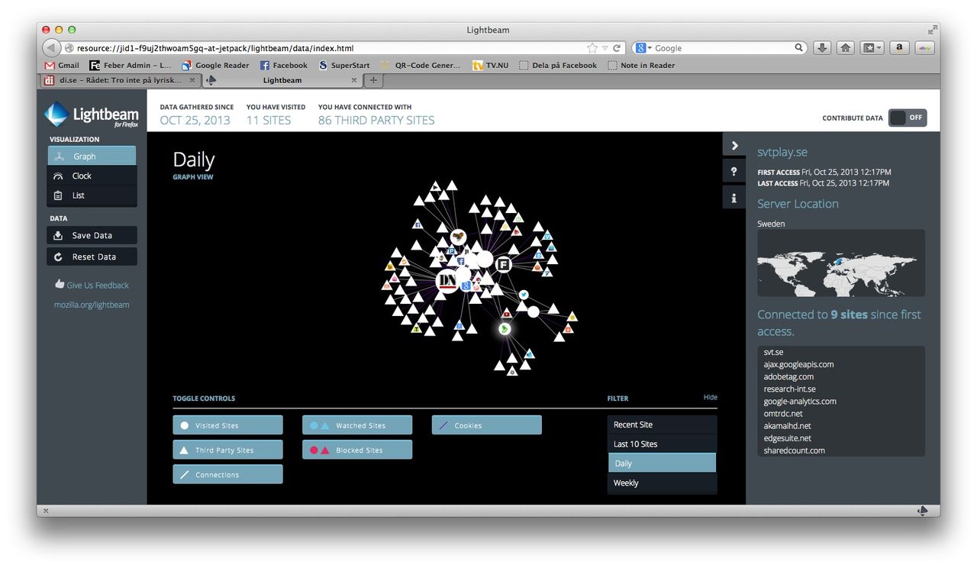
Task: Toggle Blocked Sites visibility
Action: [357, 450]
